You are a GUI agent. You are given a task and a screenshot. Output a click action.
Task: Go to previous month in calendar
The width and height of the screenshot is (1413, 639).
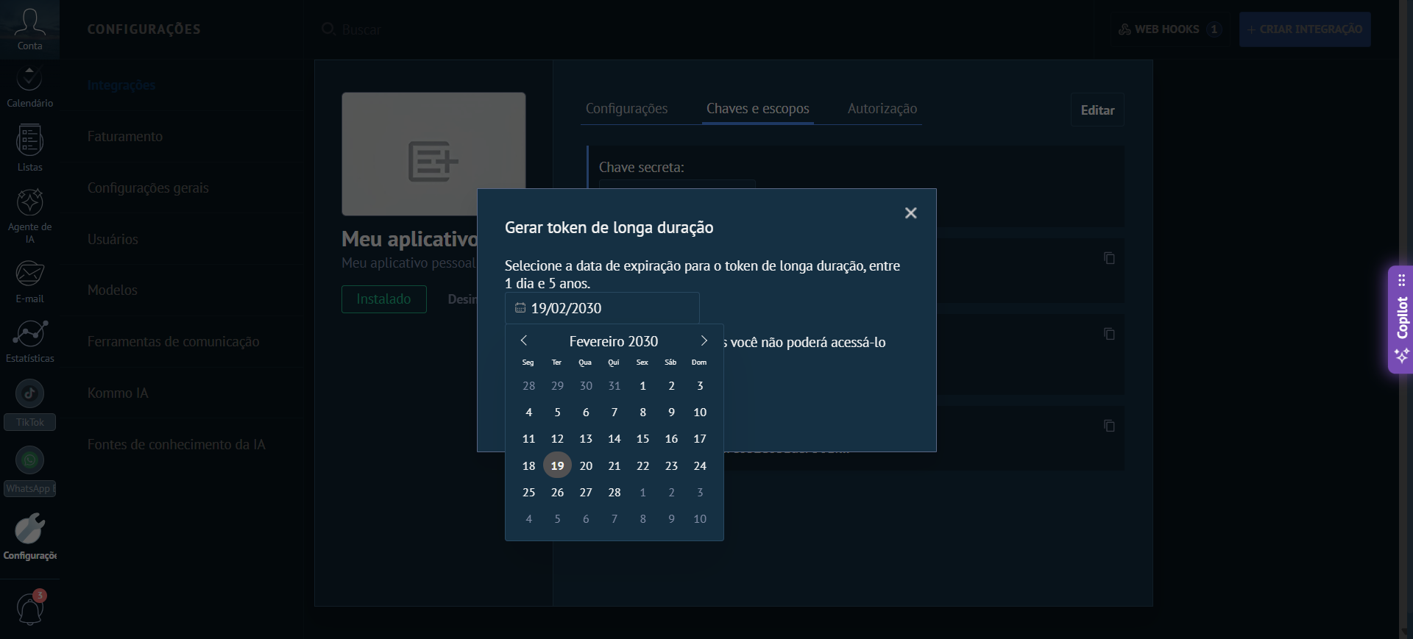tap(524, 340)
